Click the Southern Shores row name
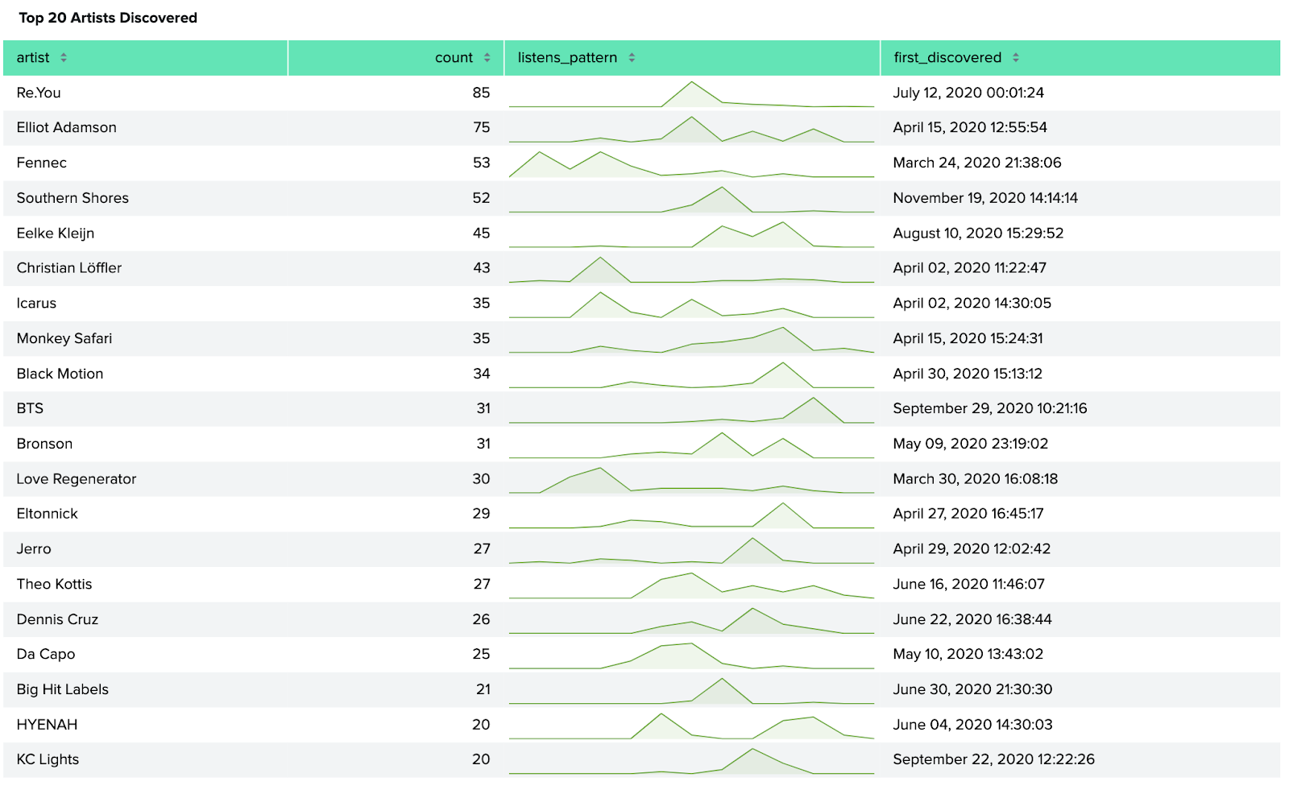The width and height of the screenshot is (1289, 790). point(73,198)
